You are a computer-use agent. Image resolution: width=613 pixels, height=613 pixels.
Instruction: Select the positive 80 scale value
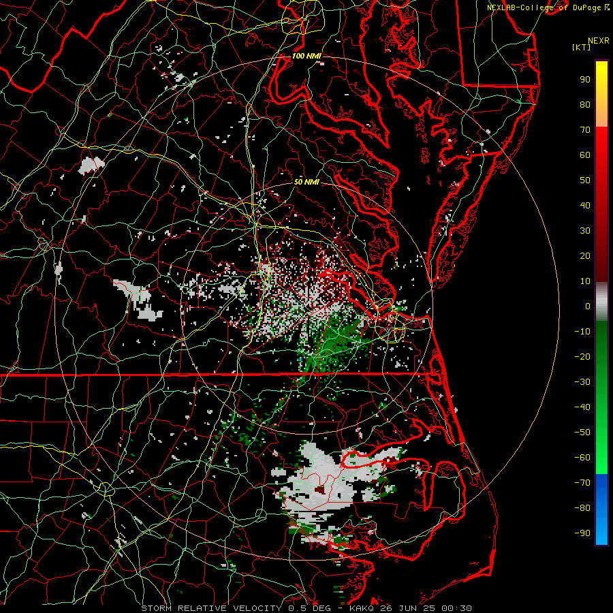pos(585,104)
